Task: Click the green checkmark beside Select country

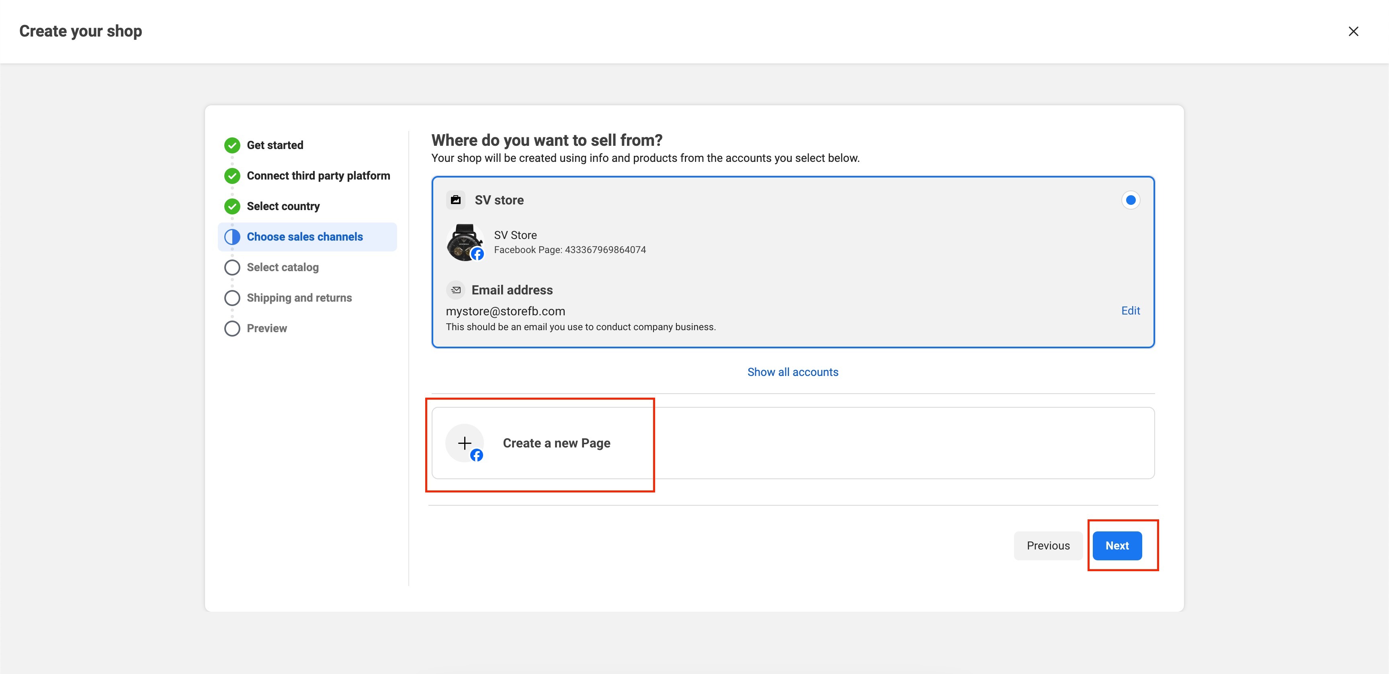Action: tap(232, 206)
